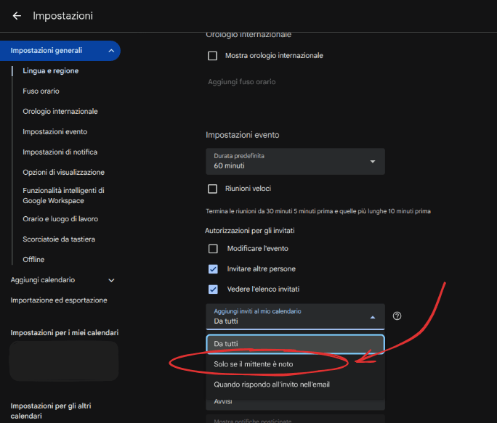Enable Mostra orologio internazionale checkbox
This screenshot has height=423, width=497.
(213, 56)
